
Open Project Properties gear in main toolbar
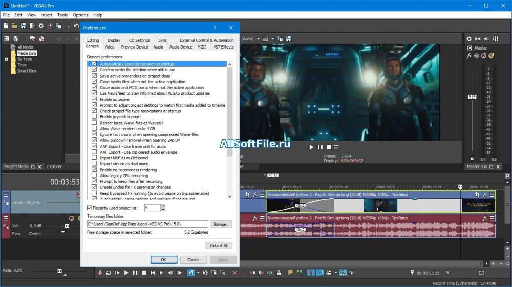click(x=41, y=26)
